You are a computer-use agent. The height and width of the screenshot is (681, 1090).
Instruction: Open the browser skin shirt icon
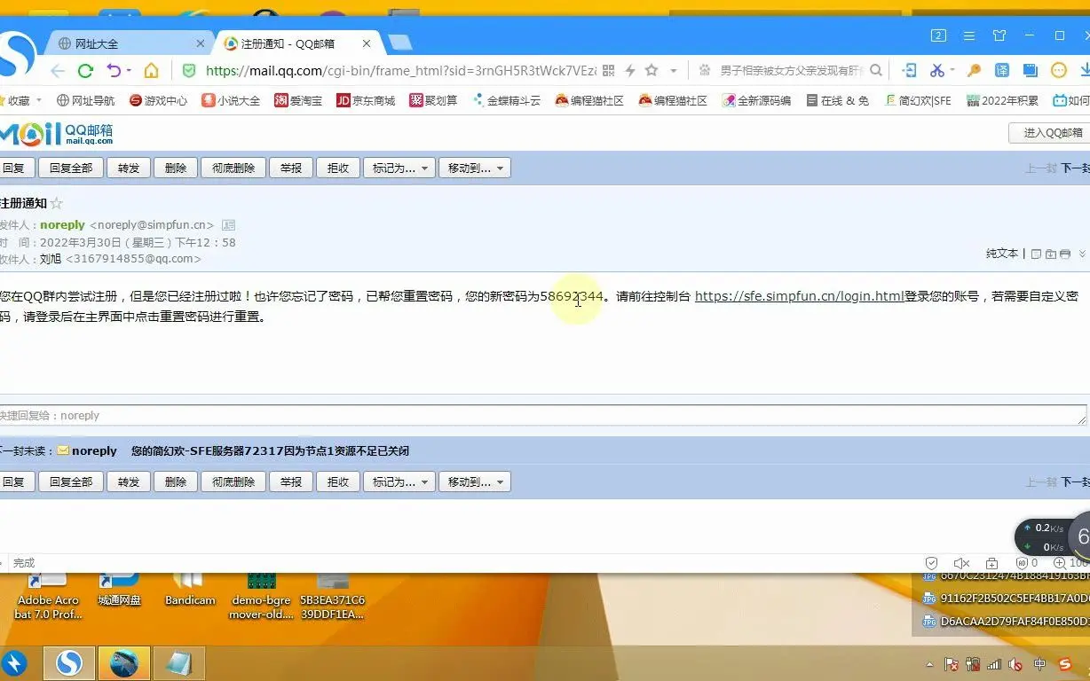[999, 35]
